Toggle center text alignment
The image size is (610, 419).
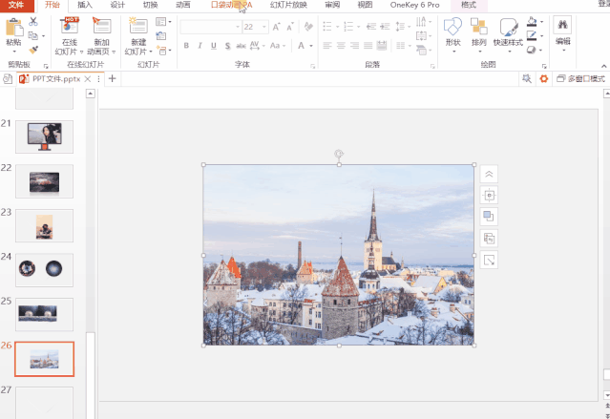coord(341,46)
